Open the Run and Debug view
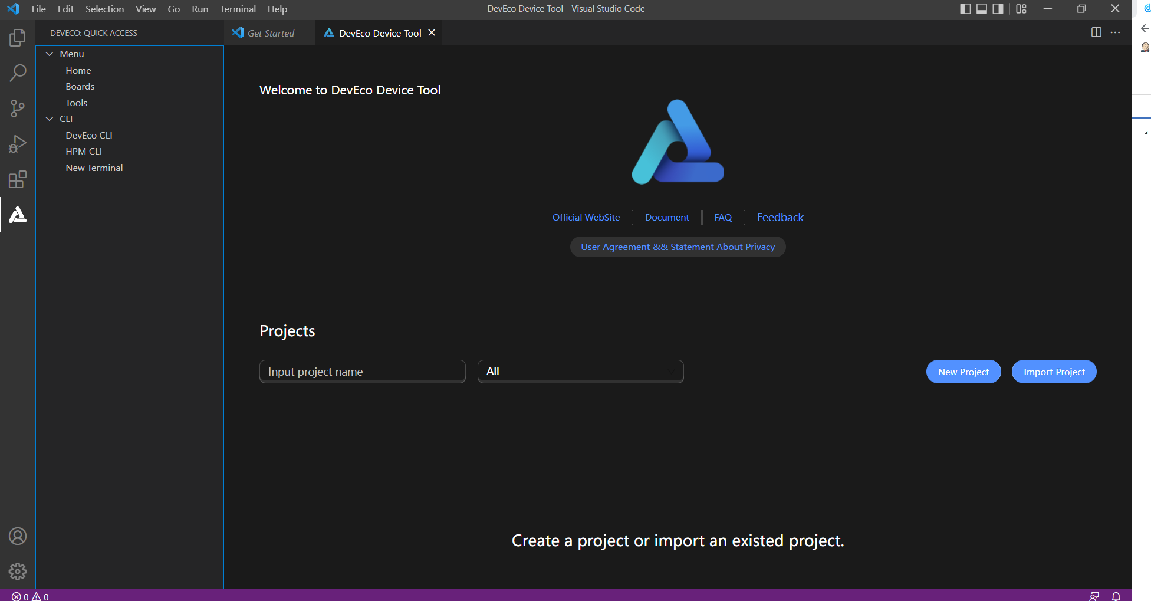1151x601 pixels. [x=18, y=144]
